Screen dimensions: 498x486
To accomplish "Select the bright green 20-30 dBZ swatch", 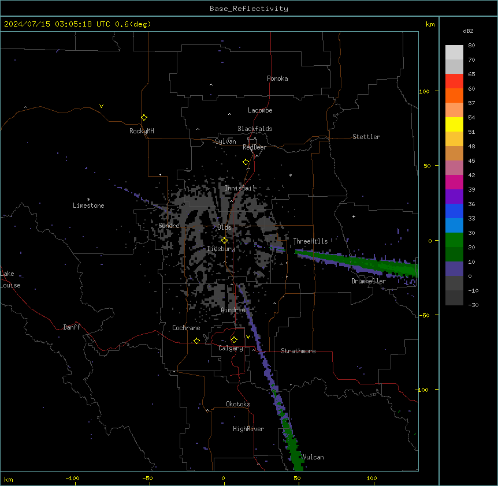I will click(454, 240).
